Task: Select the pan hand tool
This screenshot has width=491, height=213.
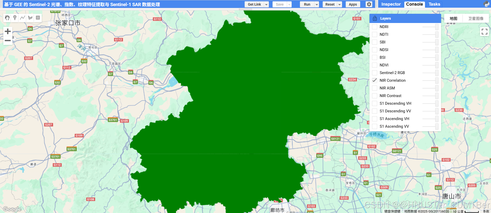Action: [x=7, y=18]
